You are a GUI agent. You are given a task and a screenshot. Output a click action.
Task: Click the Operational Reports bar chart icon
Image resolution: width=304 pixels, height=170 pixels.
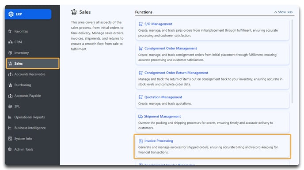click(10, 117)
